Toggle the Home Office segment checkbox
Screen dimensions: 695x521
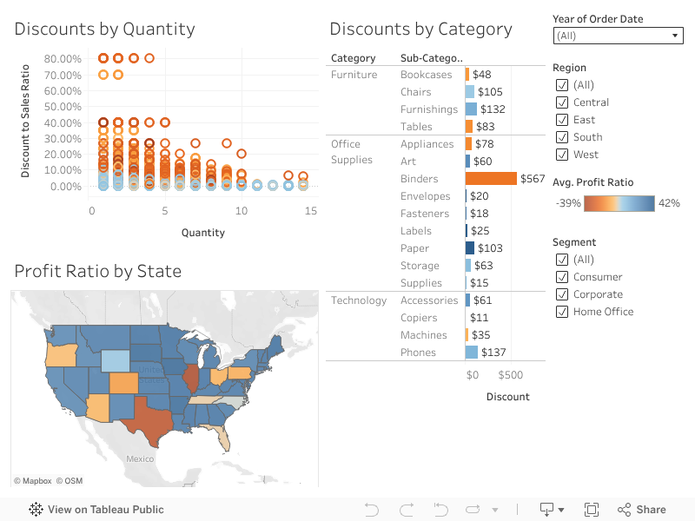[x=561, y=312]
